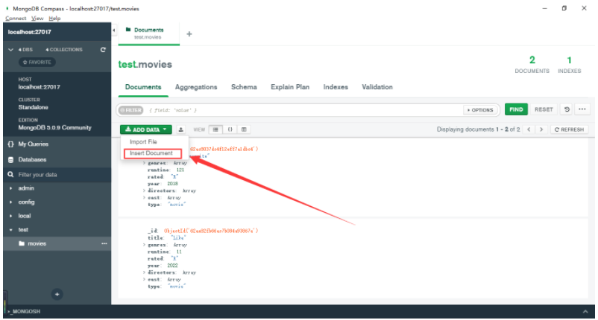
Task: Open the View menu
Action: 37,19
